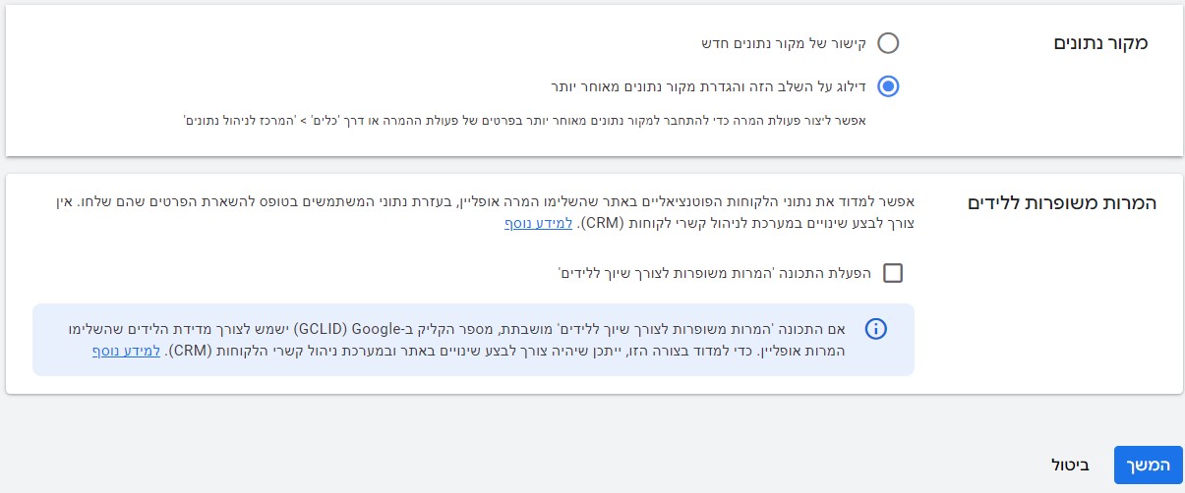This screenshot has height=493, width=1185.
Task: Open 'למידע נוסף' link inside the blue info box
Action: pos(114,351)
